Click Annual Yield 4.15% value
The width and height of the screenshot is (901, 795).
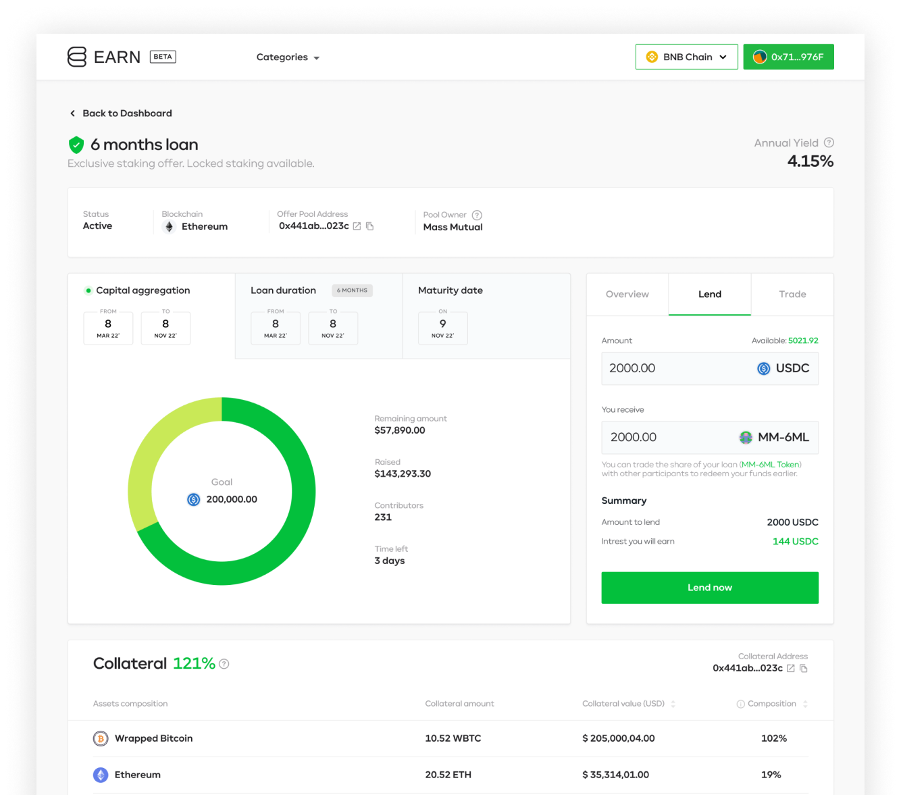810,161
